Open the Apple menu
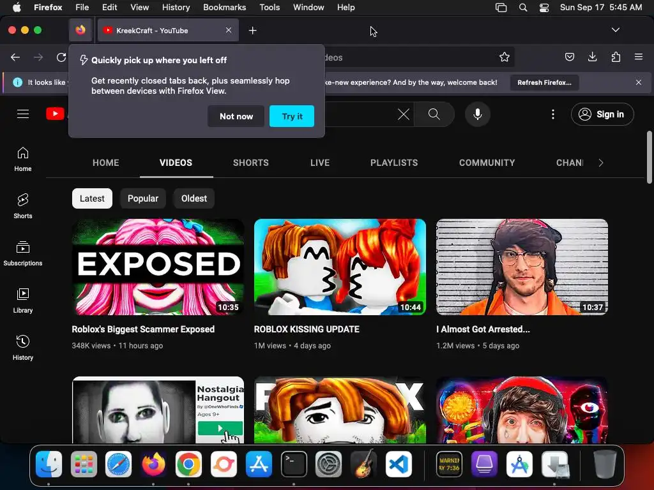This screenshot has height=490, width=654. (x=17, y=8)
